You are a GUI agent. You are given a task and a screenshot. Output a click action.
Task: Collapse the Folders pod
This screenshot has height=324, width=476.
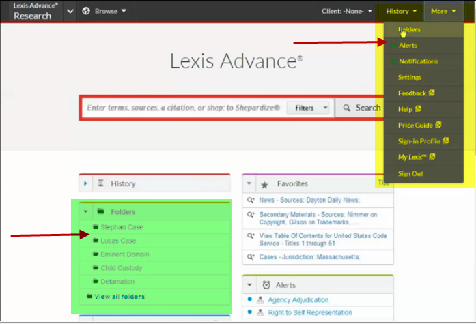pos(85,211)
